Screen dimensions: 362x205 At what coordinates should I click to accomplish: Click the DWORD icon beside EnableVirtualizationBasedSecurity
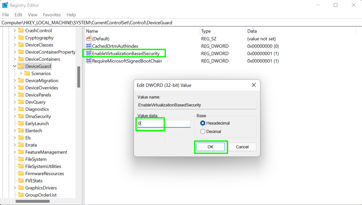click(x=89, y=53)
